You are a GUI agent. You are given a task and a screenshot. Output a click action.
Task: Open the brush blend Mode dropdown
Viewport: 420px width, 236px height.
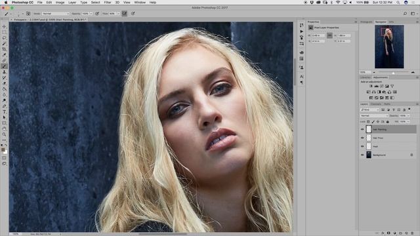[x=56, y=13]
